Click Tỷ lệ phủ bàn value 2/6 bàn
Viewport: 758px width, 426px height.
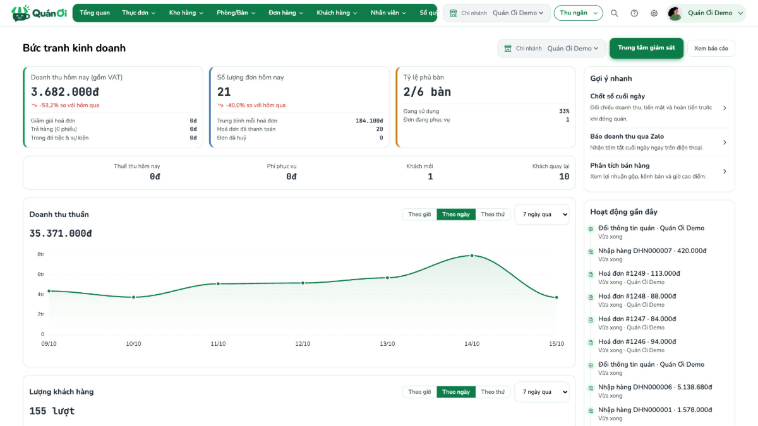(x=427, y=92)
